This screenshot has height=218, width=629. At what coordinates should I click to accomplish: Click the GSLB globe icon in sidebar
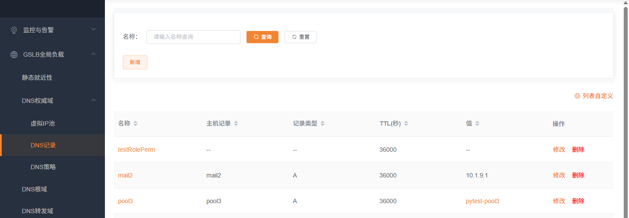pos(14,54)
